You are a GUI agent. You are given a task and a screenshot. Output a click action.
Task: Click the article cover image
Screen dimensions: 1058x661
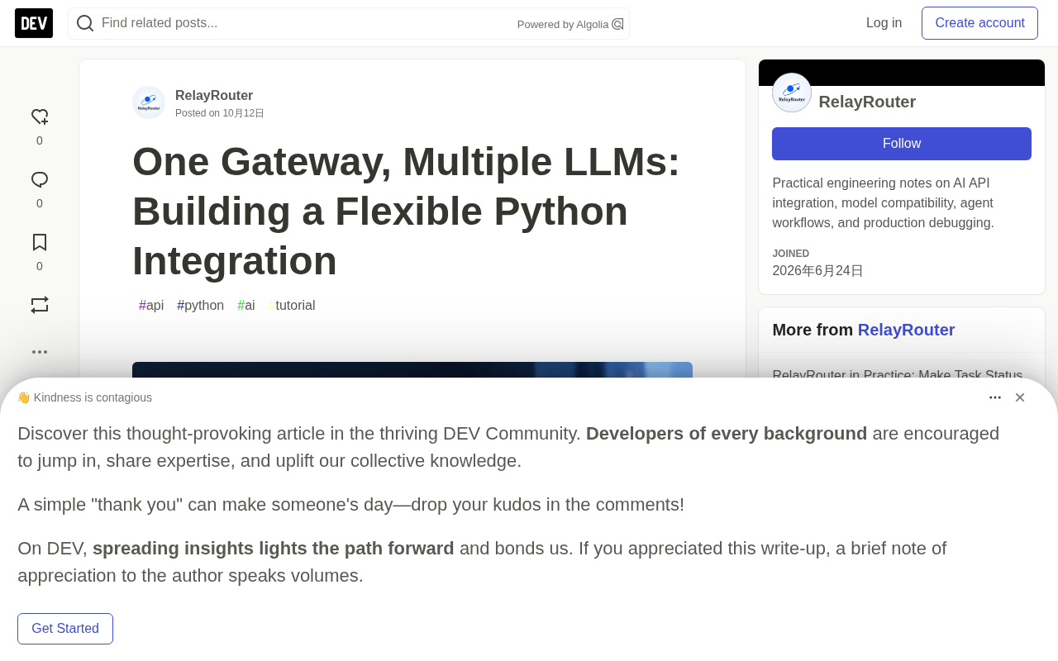pyautogui.click(x=412, y=370)
